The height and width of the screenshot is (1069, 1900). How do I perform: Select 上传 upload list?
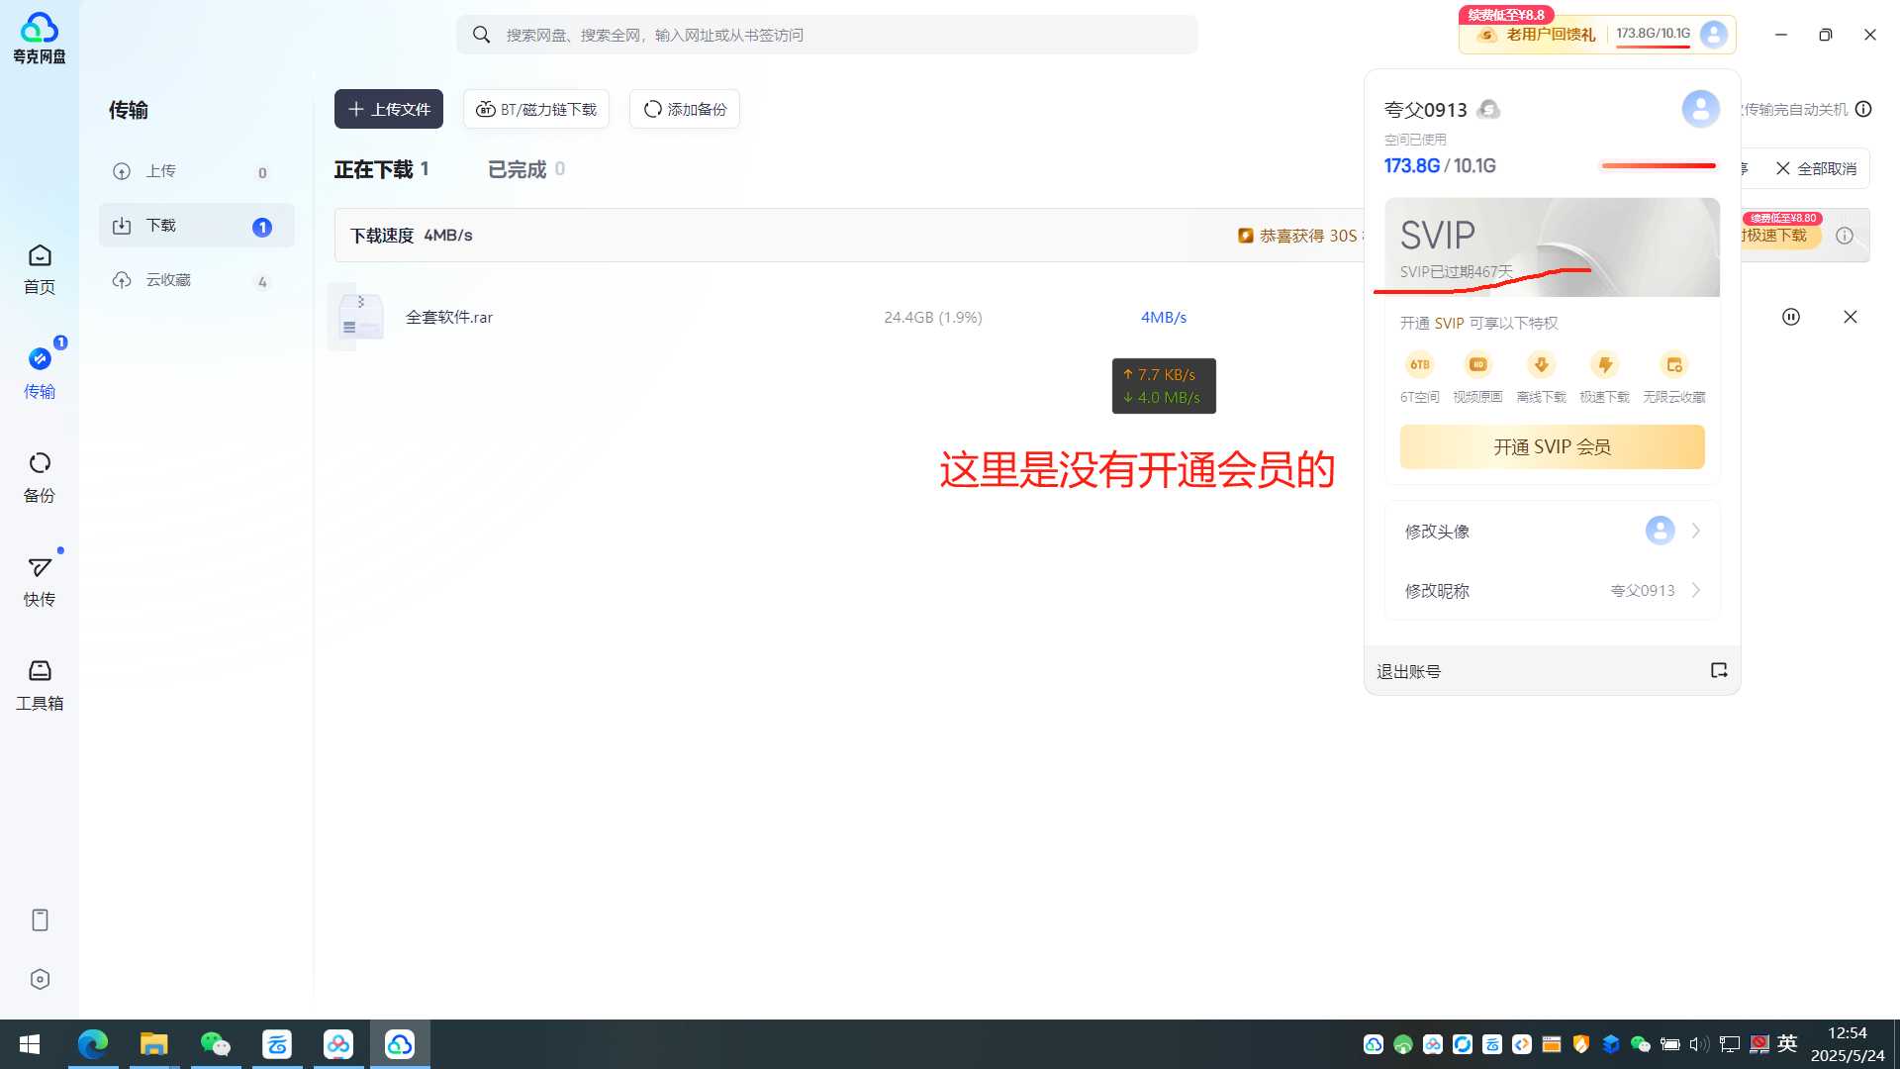pos(196,171)
